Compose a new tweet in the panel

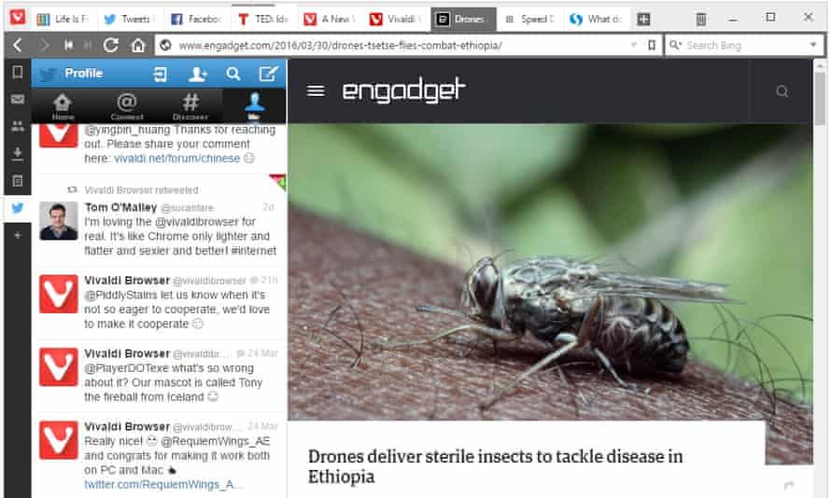click(268, 74)
